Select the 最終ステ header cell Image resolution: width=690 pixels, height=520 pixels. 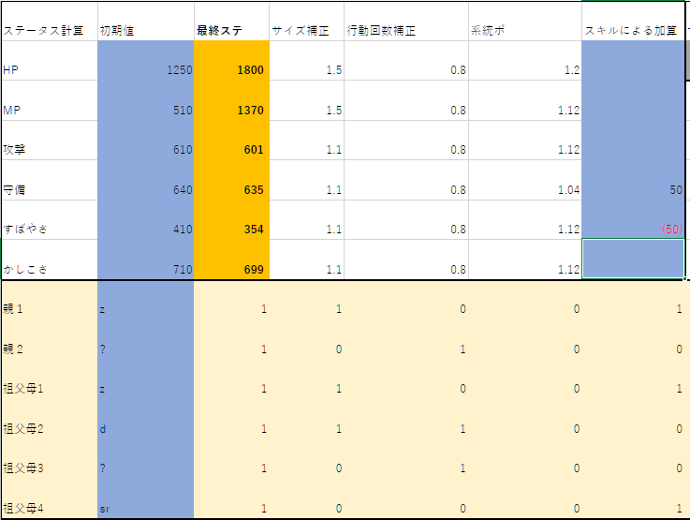coord(231,22)
